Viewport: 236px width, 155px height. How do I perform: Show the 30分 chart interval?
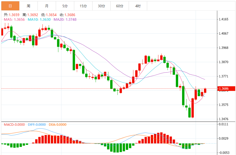(x=101, y=6)
